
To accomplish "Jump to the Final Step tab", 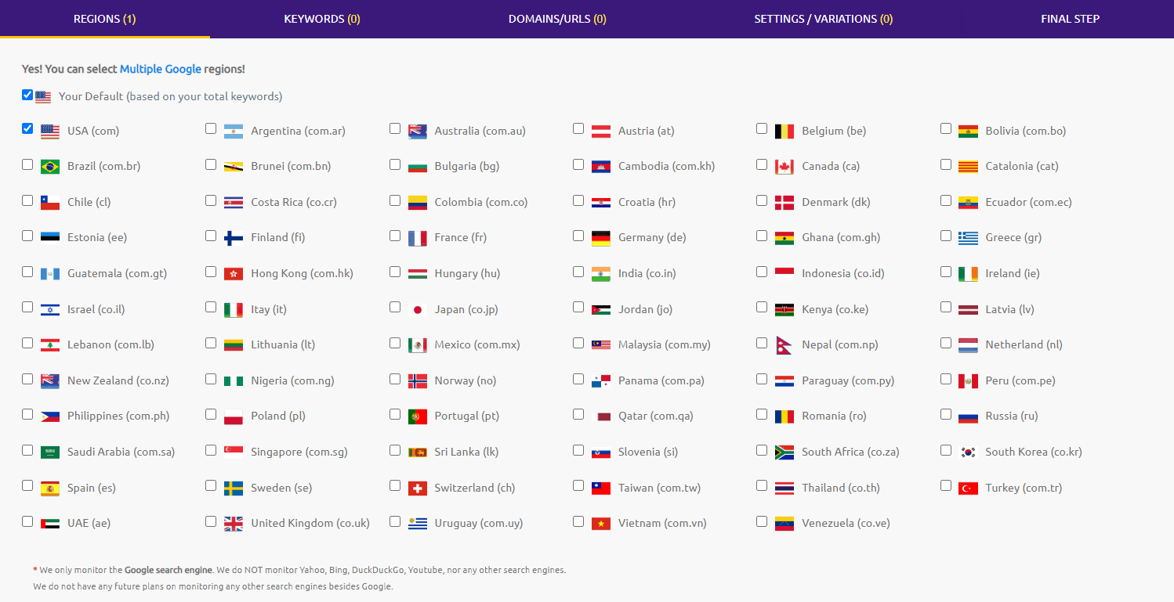I will 1071,19.
